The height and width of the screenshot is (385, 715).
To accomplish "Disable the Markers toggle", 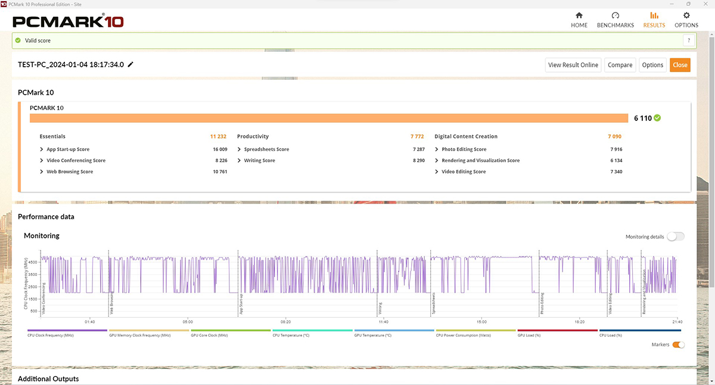I will (678, 344).
